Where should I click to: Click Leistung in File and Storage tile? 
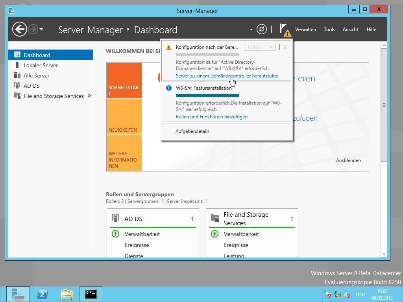point(234,256)
